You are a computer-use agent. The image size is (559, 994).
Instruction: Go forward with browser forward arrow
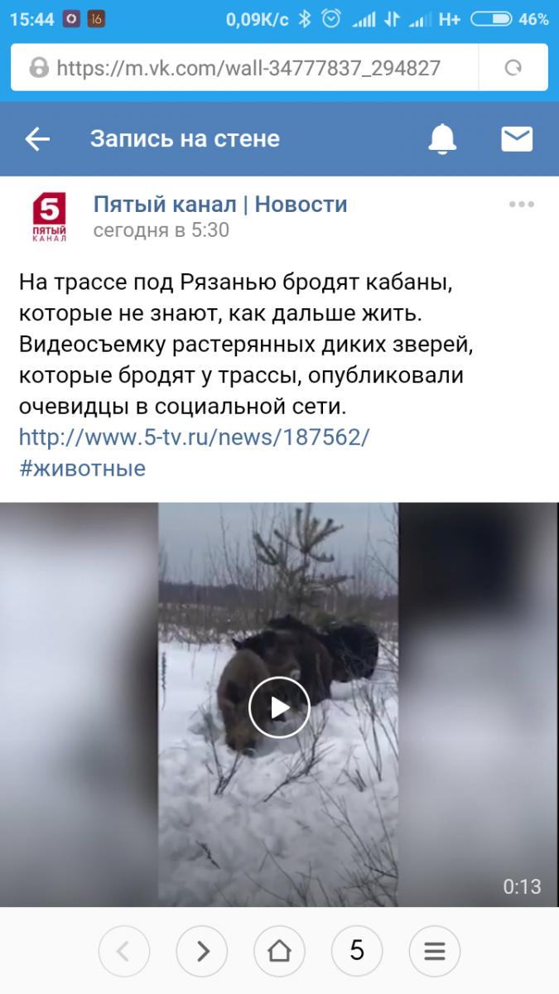pos(204,950)
